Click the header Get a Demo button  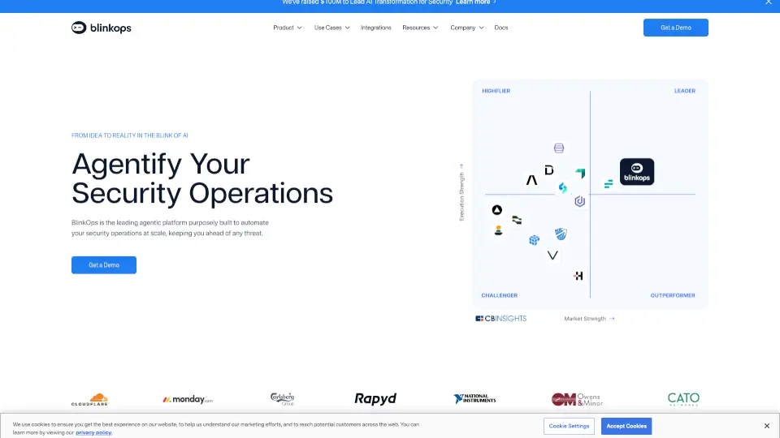[675, 28]
